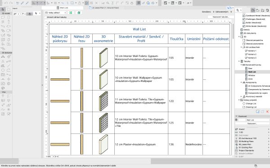Click the home view icon in top toolbar
Viewport: 270px width, 168px height.
click(x=132, y=3)
